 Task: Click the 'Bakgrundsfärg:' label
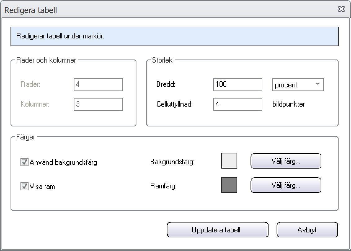(x=172, y=162)
